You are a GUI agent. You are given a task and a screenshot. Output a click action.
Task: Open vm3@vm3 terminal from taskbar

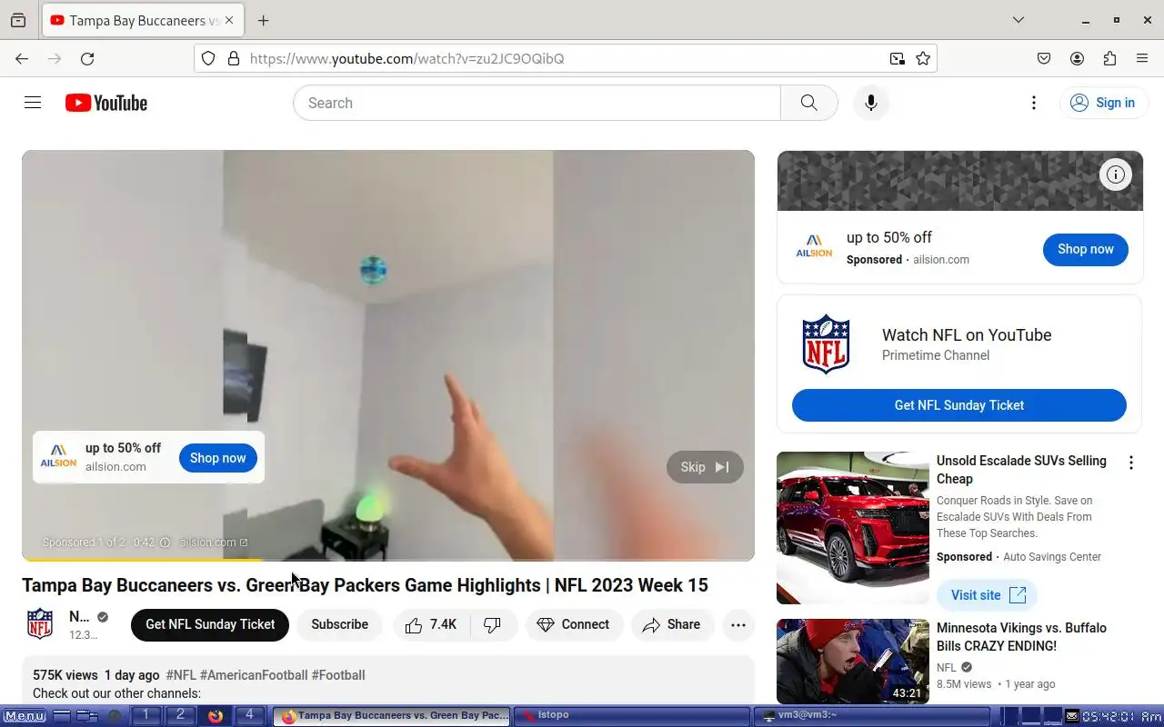point(872,716)
